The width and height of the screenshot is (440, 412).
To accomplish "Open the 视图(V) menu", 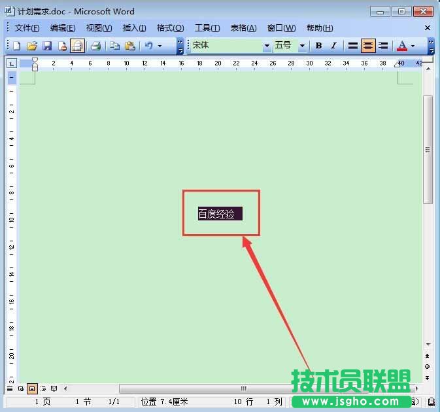I will point(99,28).
